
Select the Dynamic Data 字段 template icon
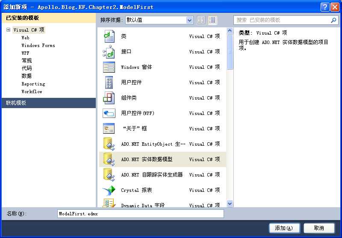[109, 203]
